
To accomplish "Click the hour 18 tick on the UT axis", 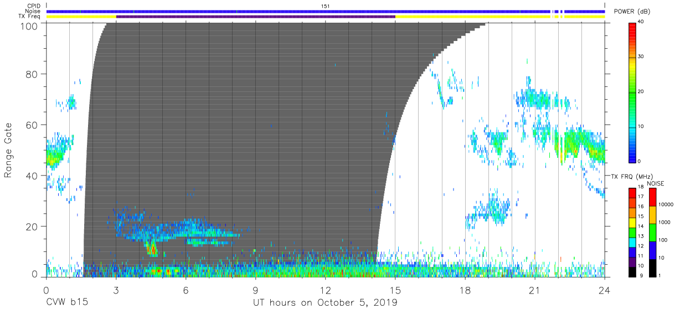I will tap(465, 290).
